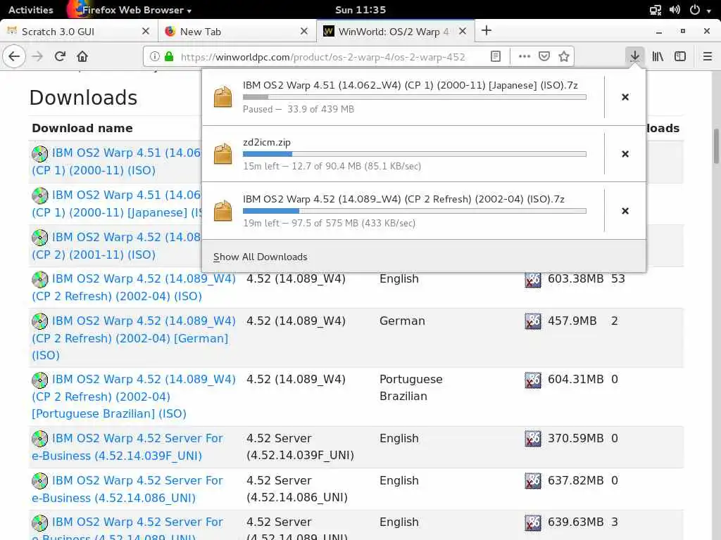The width and height of the screenshot is (721, 540).
Task: Open the GNOME Activities overview
Action: [x=31, y=10]
